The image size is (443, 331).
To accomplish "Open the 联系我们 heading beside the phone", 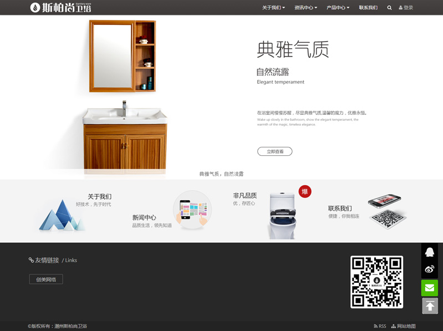I will [340, 208].
